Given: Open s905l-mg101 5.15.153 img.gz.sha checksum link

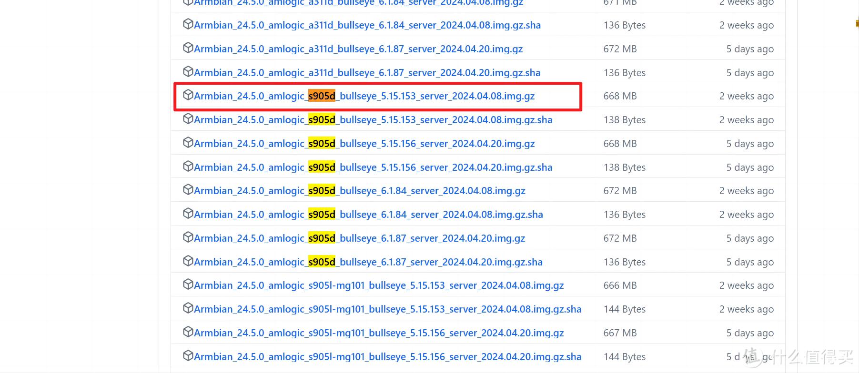Looking at the screenshot, I should [387, 309].
